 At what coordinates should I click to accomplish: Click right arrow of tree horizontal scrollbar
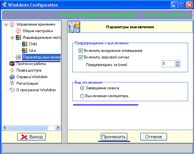58,127
